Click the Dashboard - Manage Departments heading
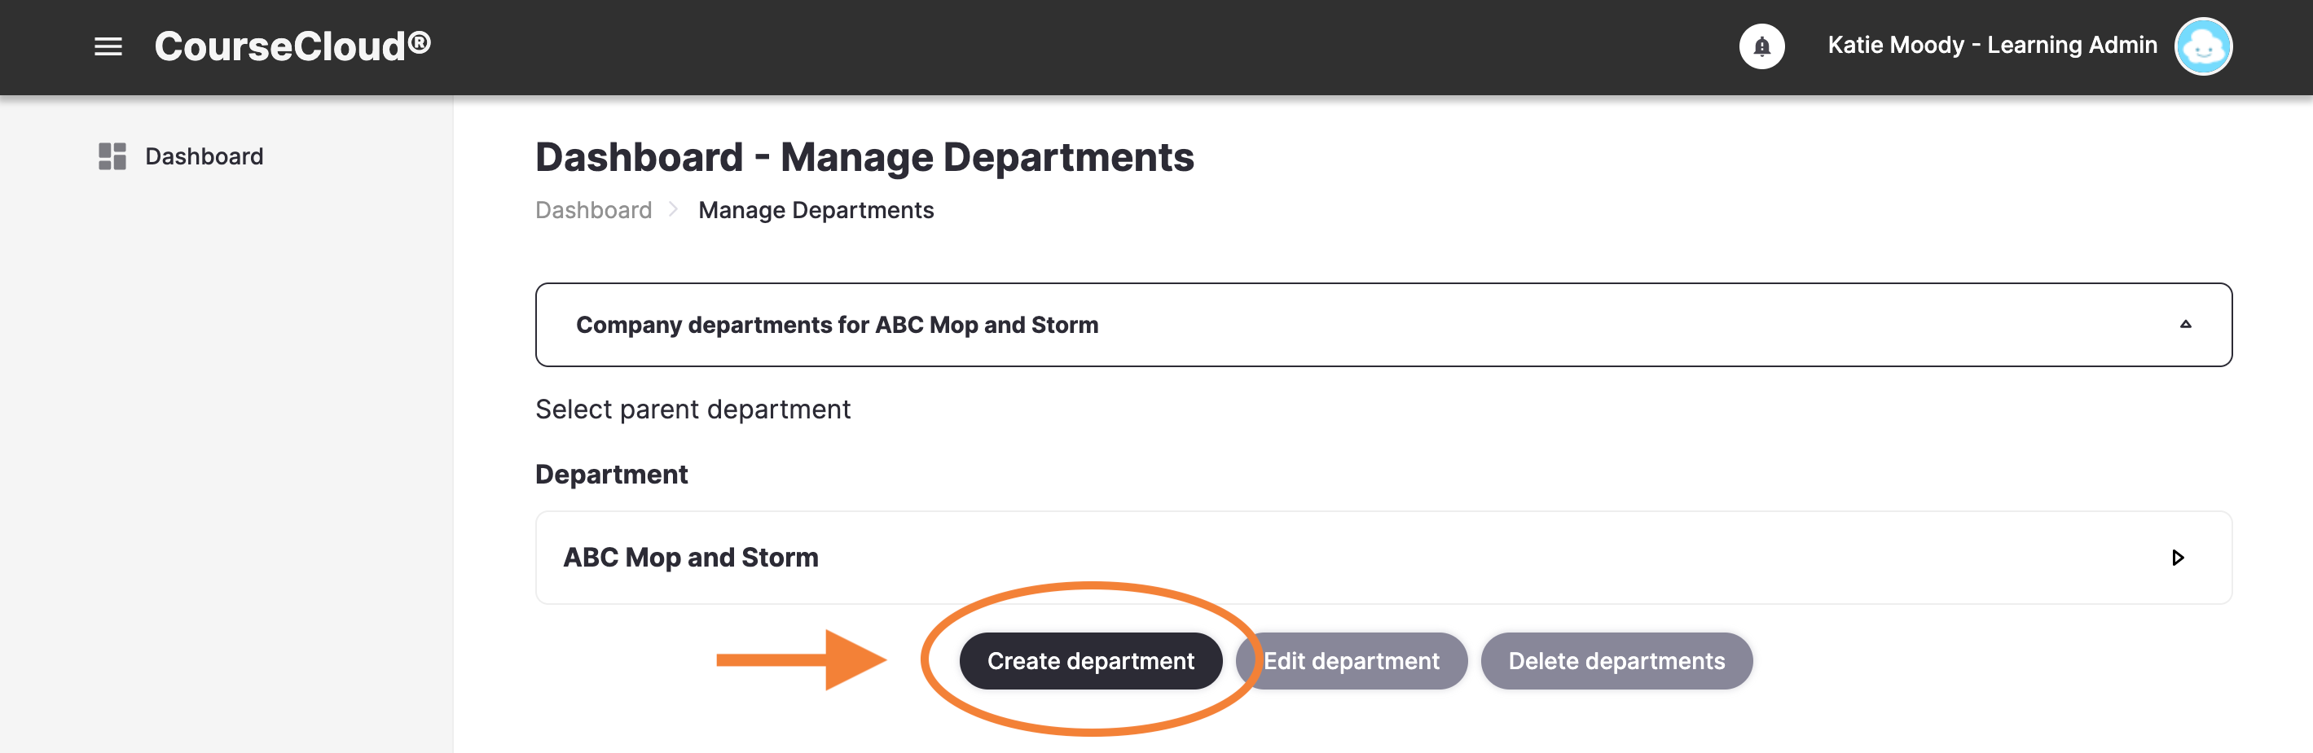Image resolution: width=2313 pixels, height=753 pixels. coord(864,157)
